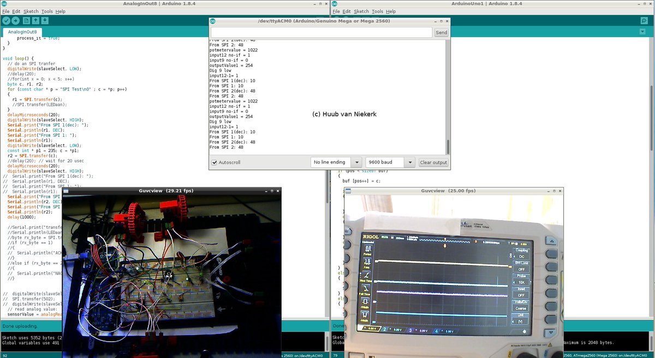
Task: Click the "Done uploading." status message
Action: click(x=20, y=326)
